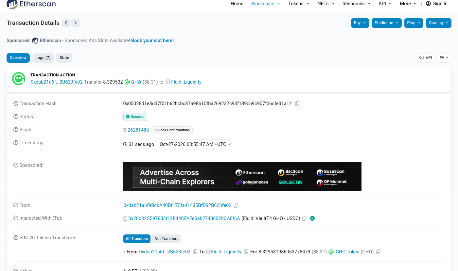
Task: Expand the token transfer row arrow
Action: click(x=124, y=252)
